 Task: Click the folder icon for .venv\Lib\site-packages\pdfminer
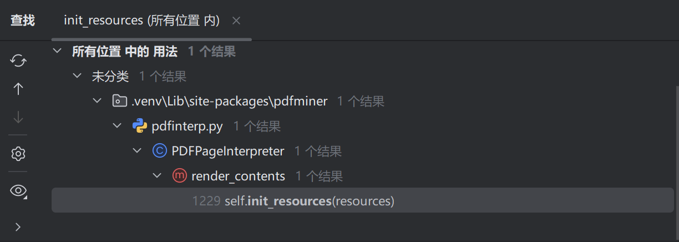[x=119, y=101]
